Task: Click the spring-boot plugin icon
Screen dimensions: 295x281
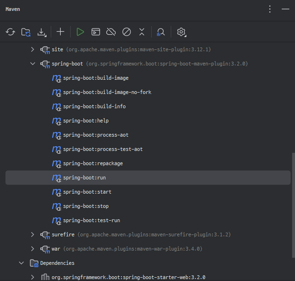Action: tap(45, 65)
